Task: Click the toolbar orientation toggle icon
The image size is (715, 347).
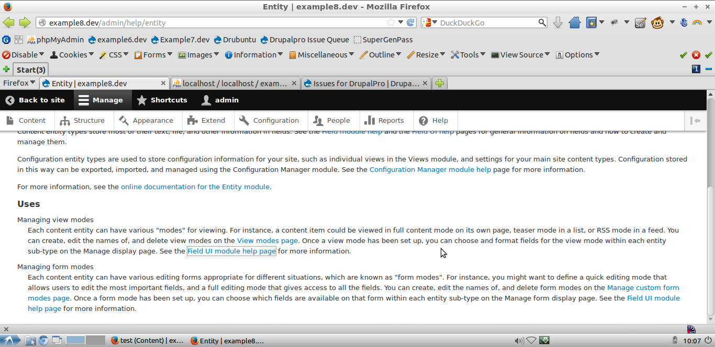Action: coord(696,121)
